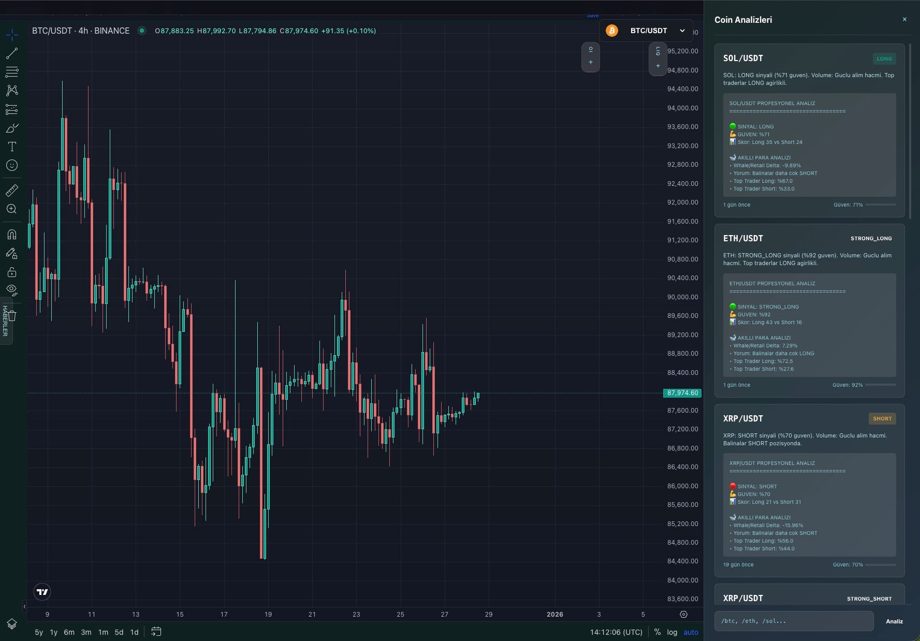920x641 pixels.
Task: Set chart range to 6m
Action: point(69,632)
